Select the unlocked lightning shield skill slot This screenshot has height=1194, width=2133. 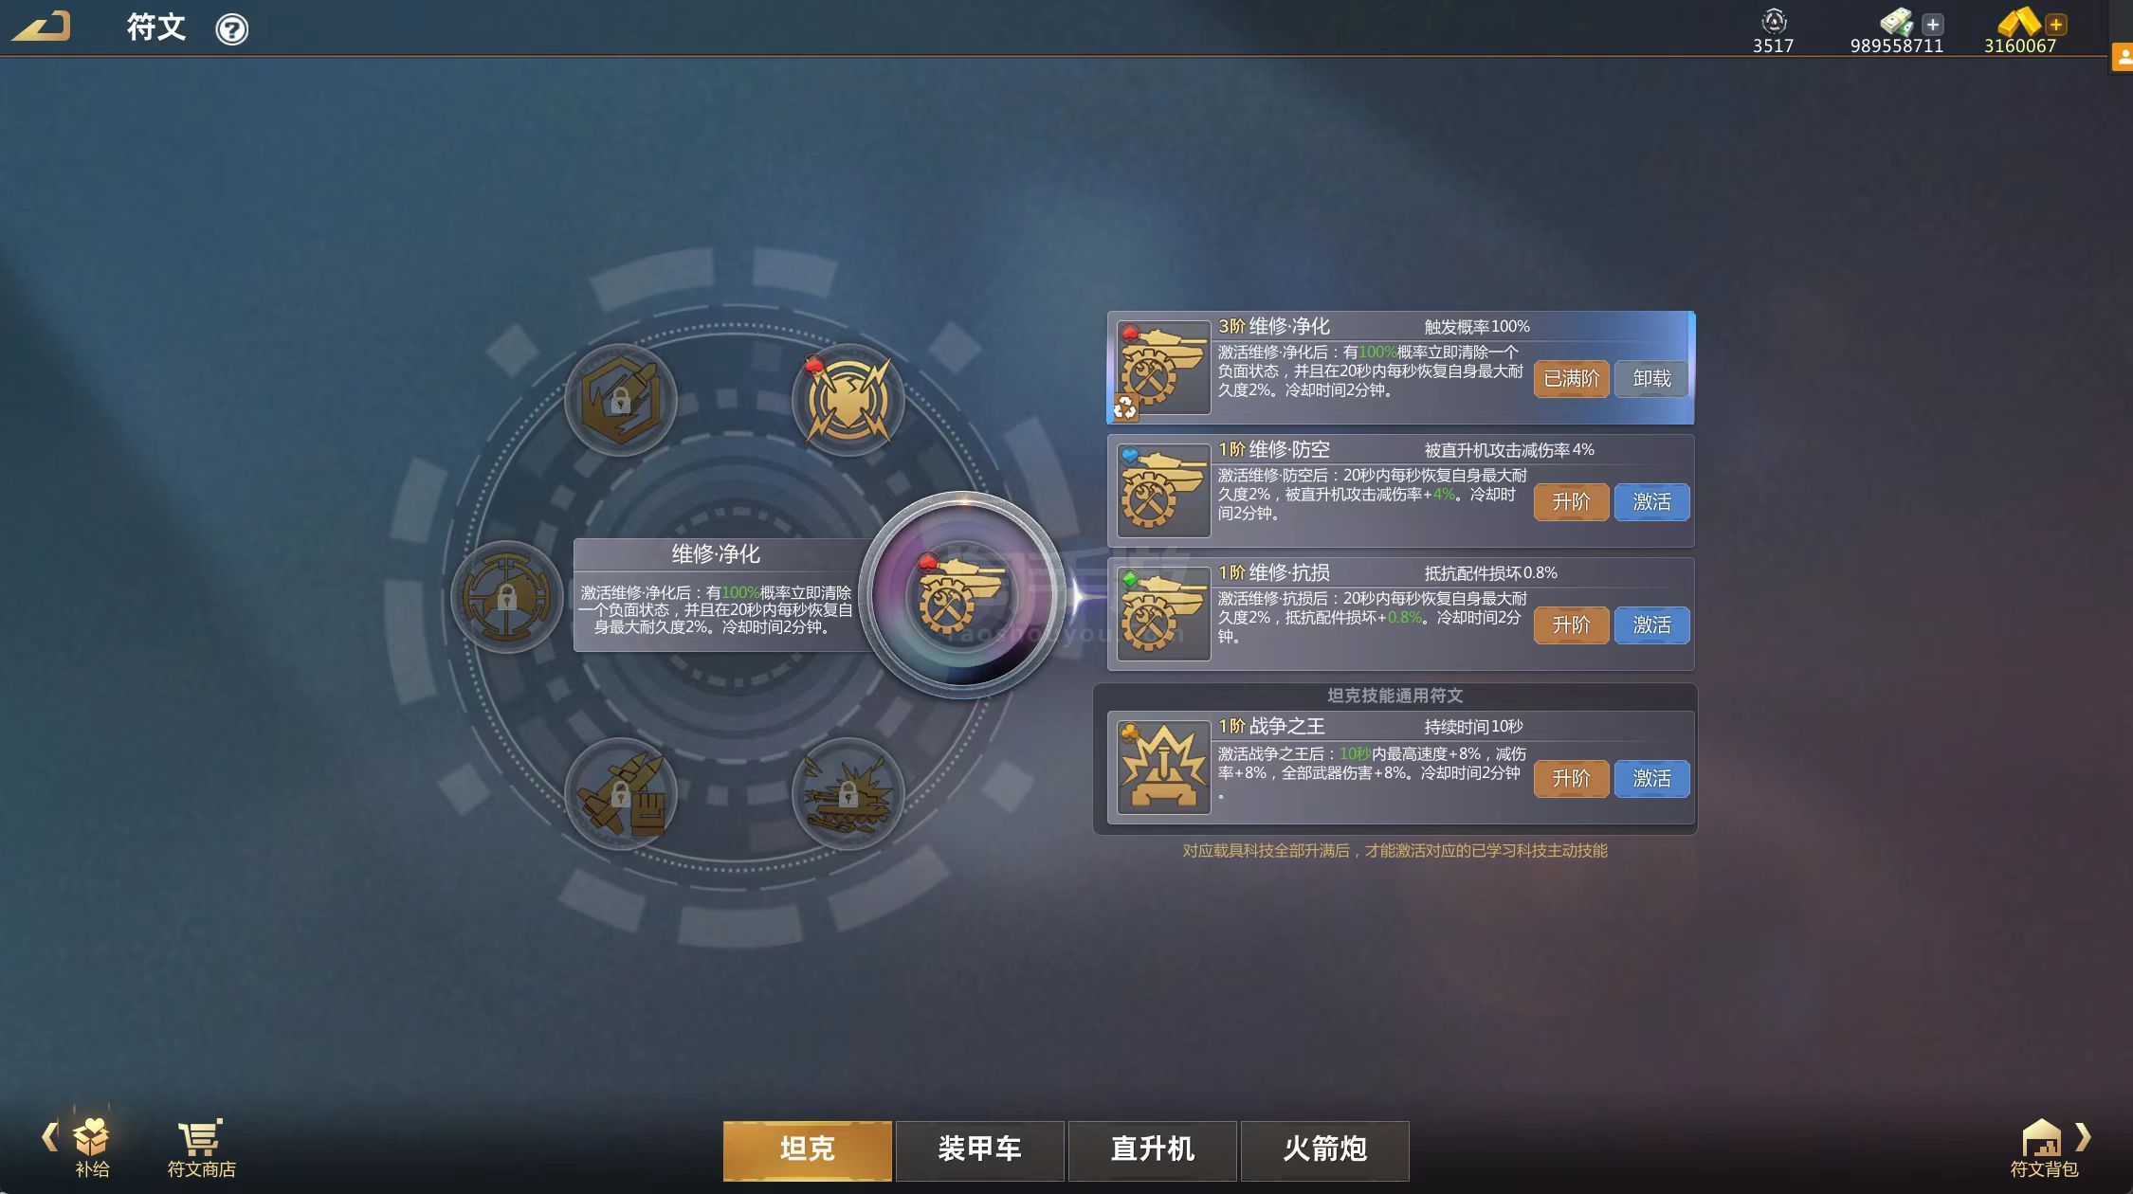tap(848, 400)
